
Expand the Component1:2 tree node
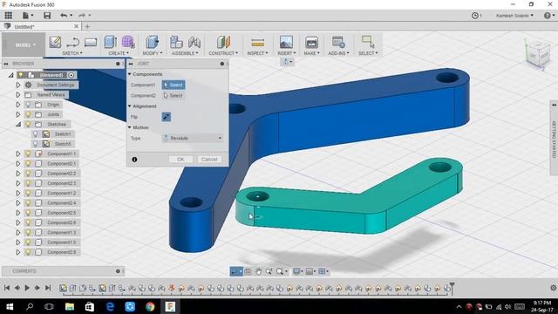pyautogui.click(x=17, y=193)
